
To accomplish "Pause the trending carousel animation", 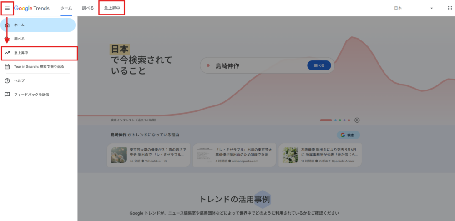I will [357, 120].
